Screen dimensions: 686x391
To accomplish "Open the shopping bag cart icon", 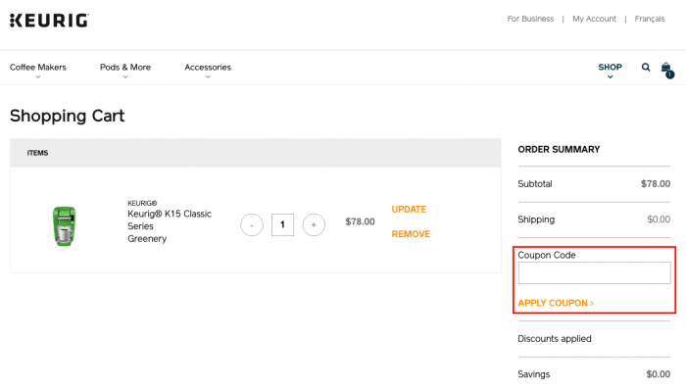I will pos(667,70).
